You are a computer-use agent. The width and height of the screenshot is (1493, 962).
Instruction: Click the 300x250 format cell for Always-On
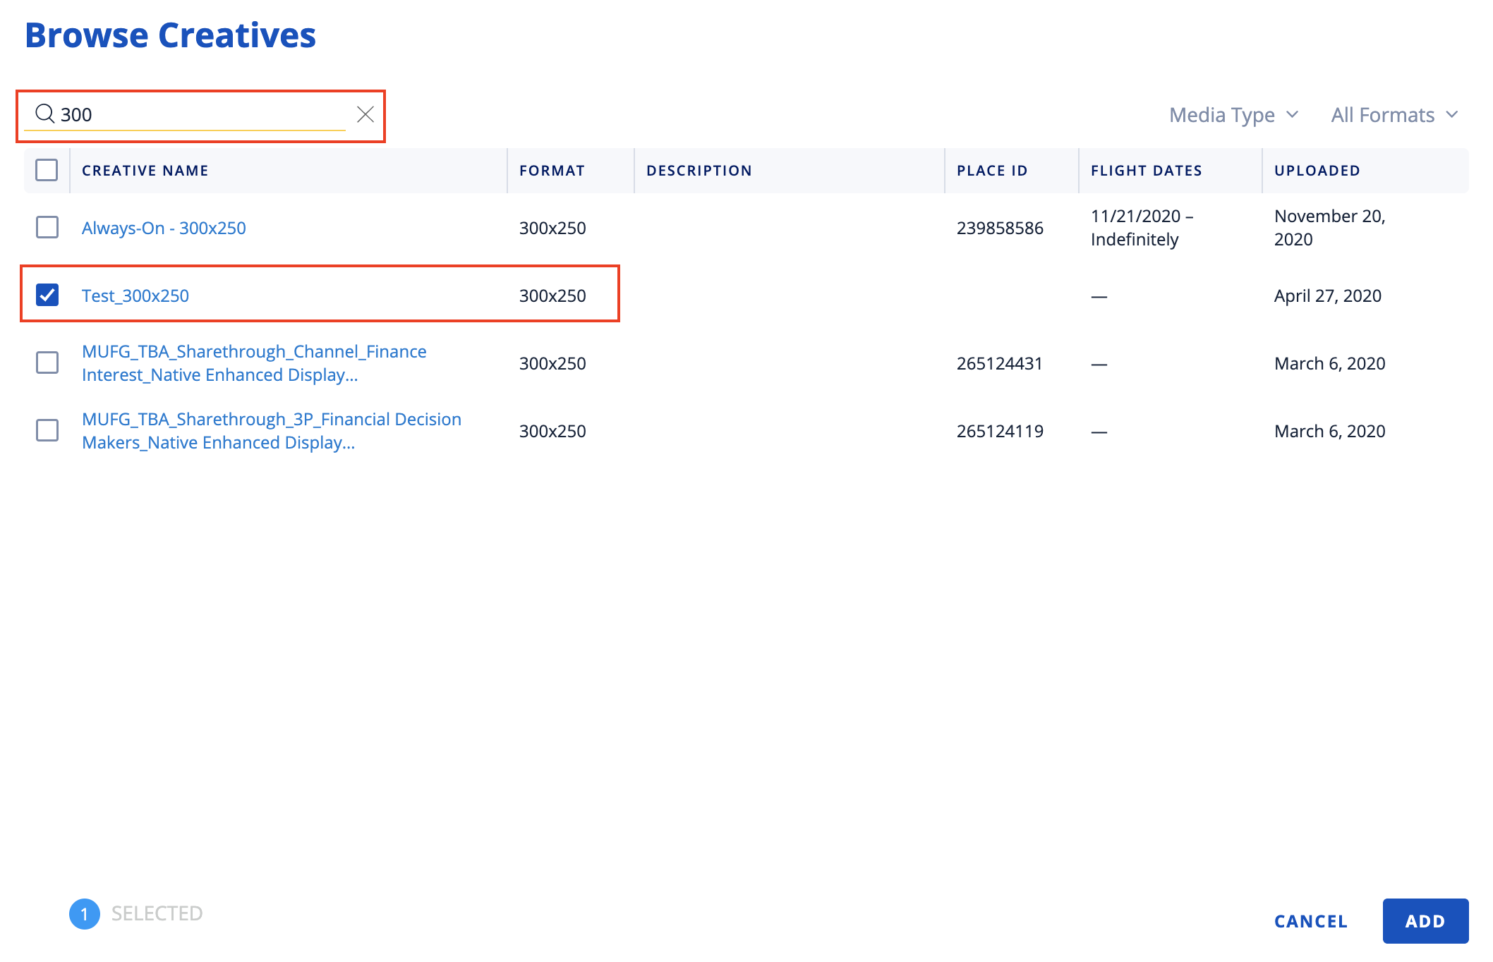point(552,228)
